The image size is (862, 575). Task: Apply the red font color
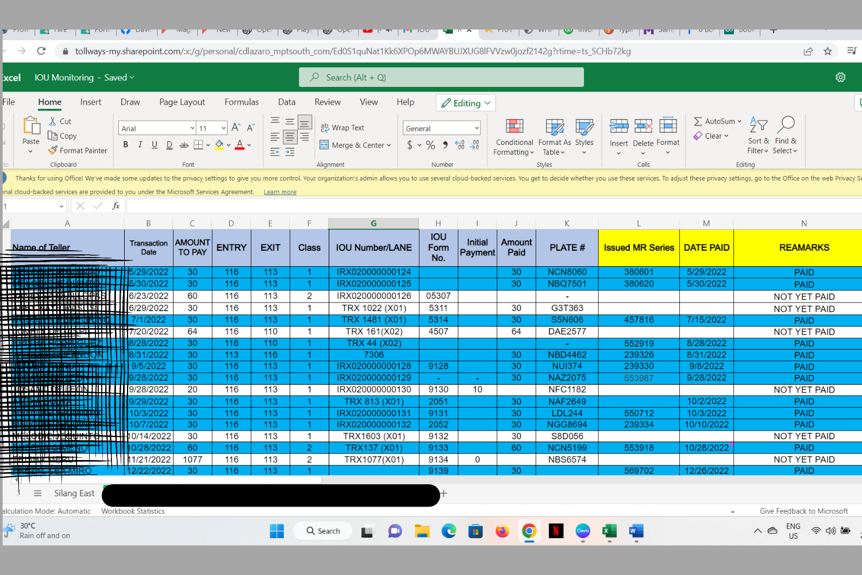[x=240, y=145]
